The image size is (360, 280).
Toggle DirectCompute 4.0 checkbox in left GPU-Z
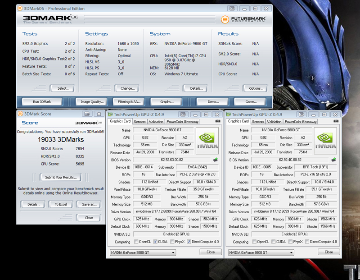tap(189, 242)
